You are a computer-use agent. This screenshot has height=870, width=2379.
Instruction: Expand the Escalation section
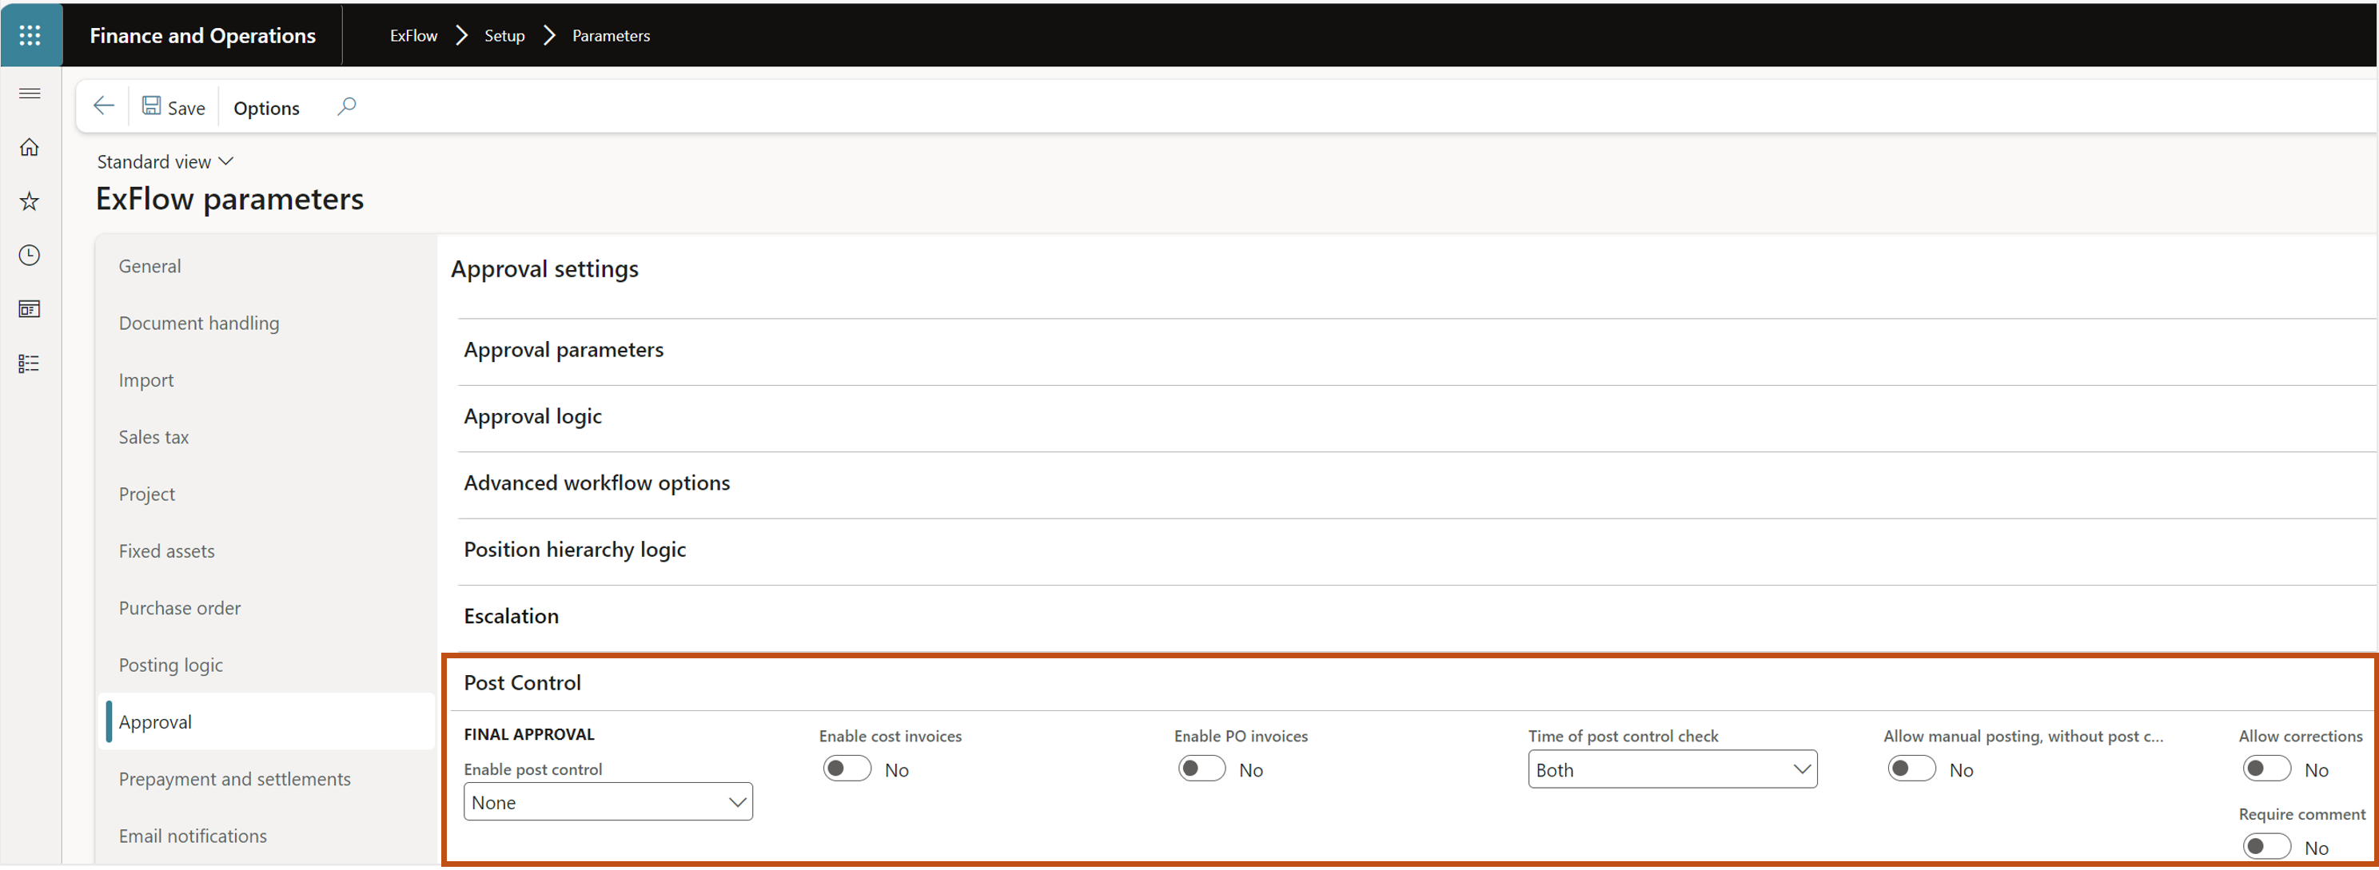[x=1417, y=616]
